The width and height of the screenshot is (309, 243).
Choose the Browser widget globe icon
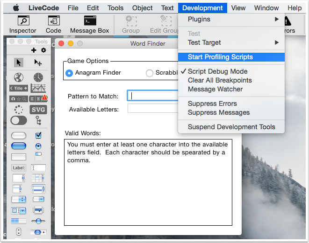coord(19,77)
